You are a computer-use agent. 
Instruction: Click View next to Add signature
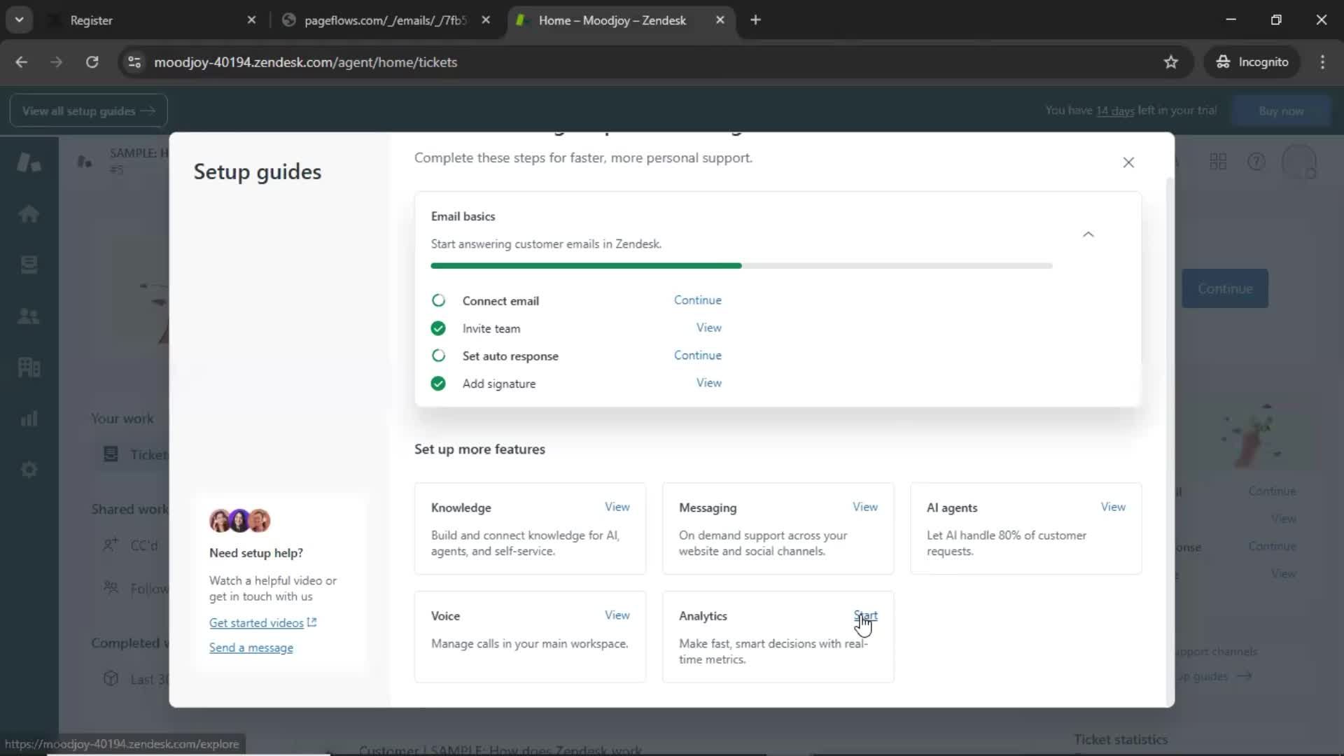pyautogui.click(x=708, y=383)
